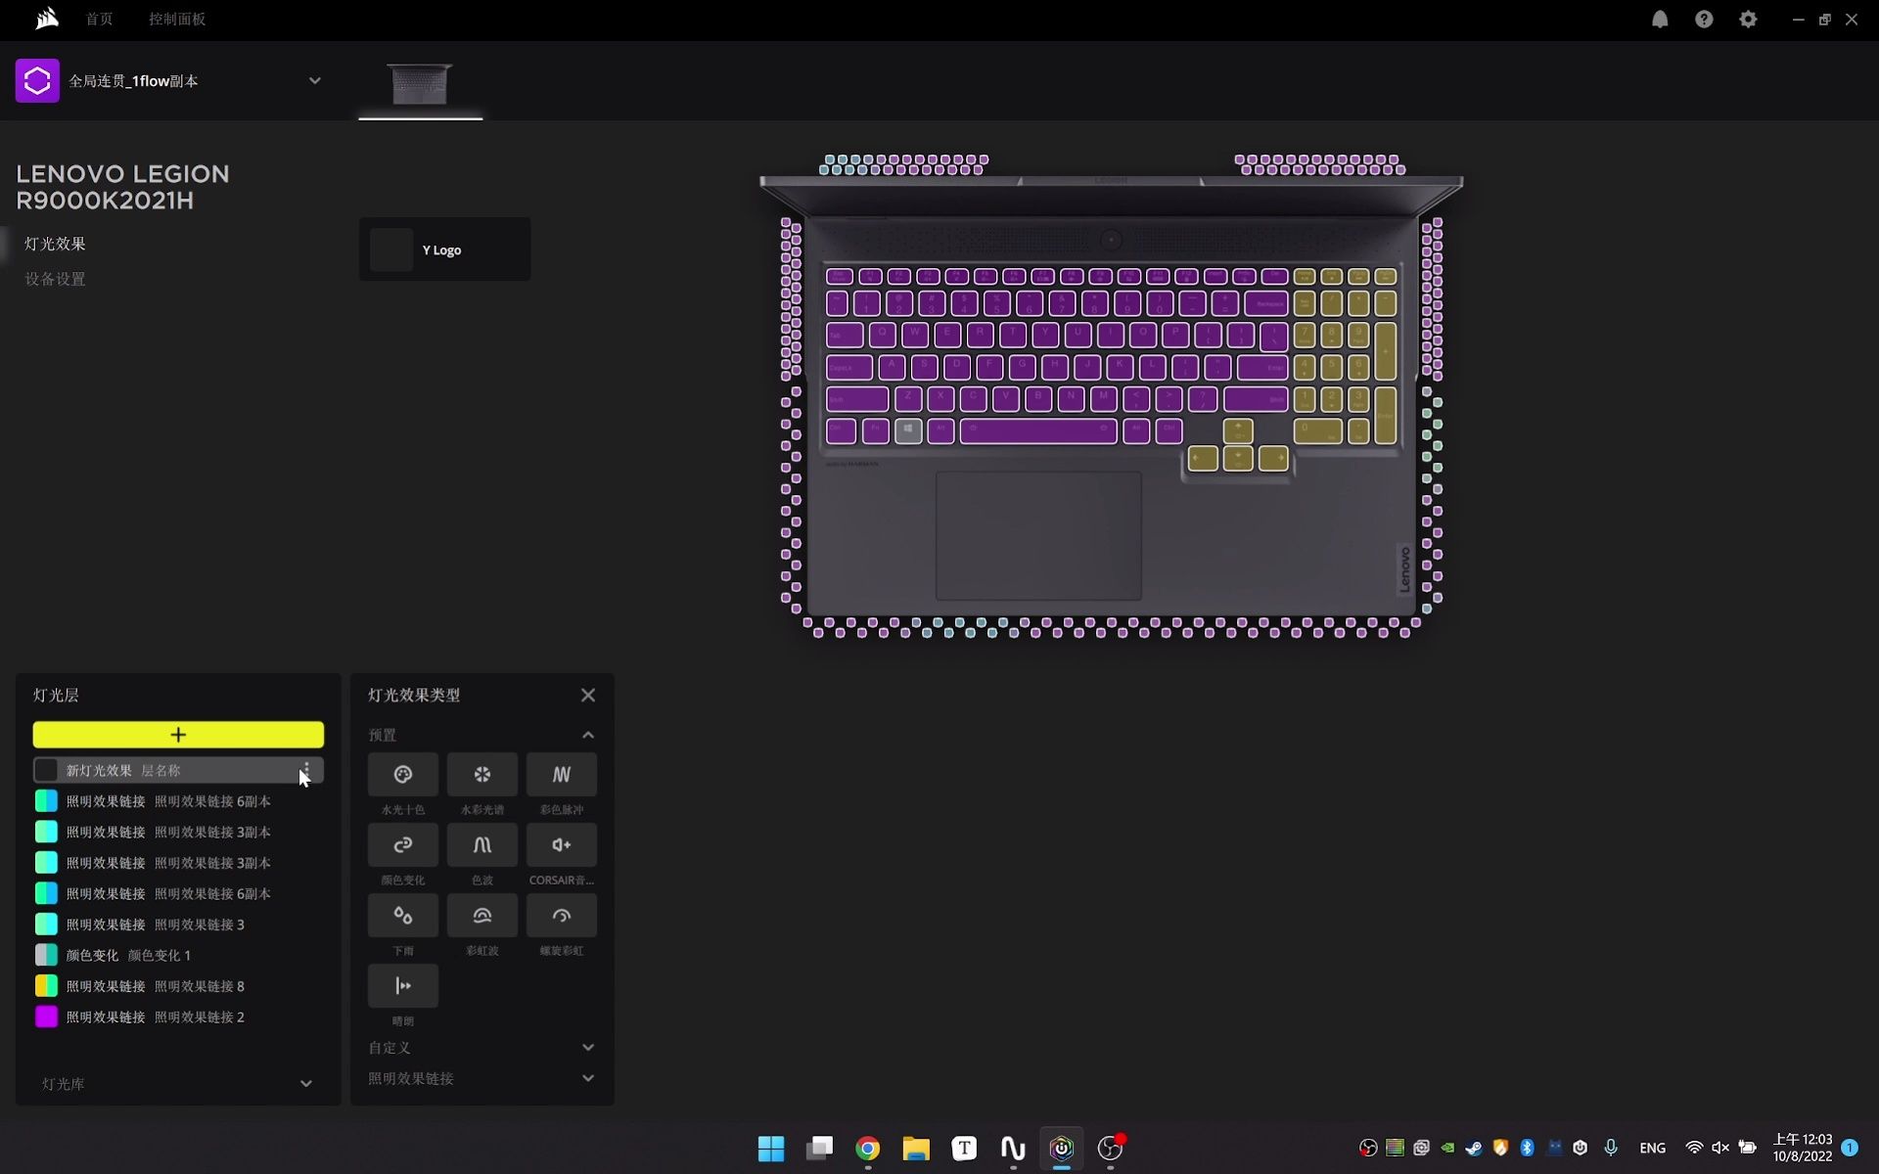Close the 灯光效果类型 panel

pos(587,696)
